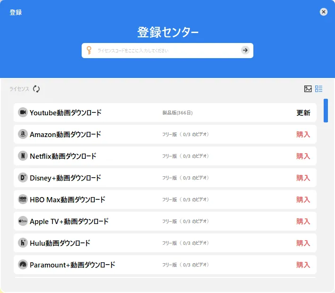This screenshot has width=335, height=293.
Task: Close the 登録センター dialog
Action: [x=323, y=12]
